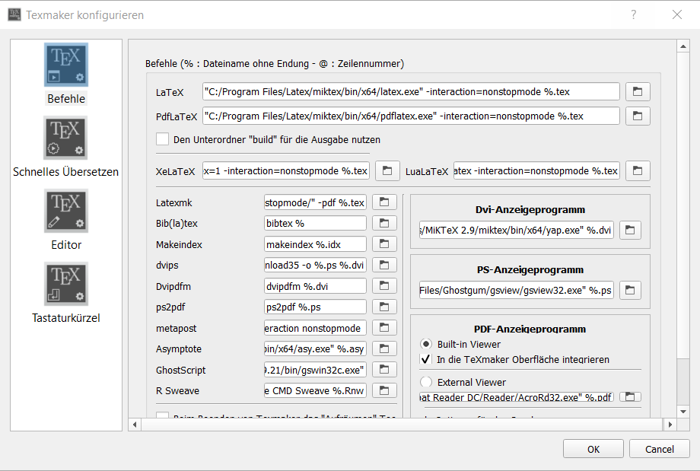Open the Editor settings sidebar icon
Viewport: 700px width, 471px height.
pyautogui.click(x=66, y=211)
